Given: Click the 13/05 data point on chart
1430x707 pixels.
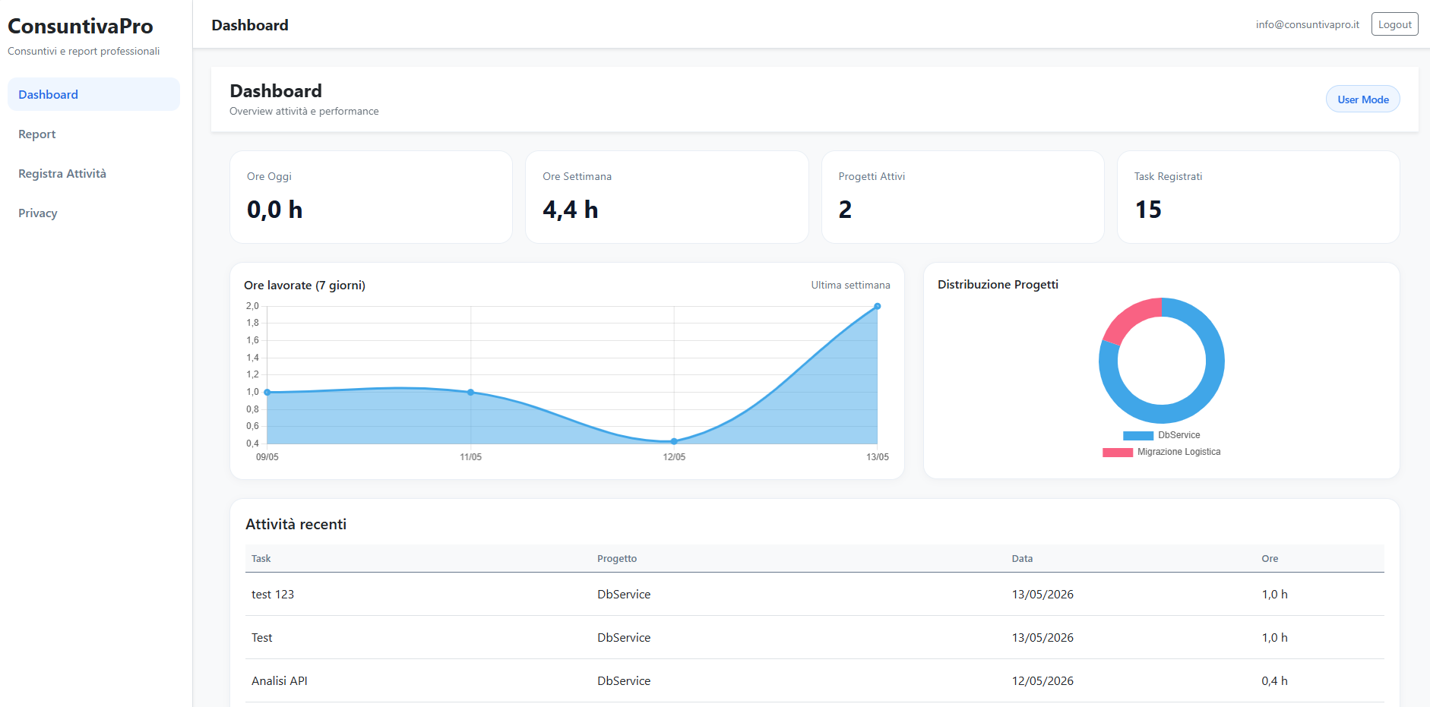Looking at the screenshot, I should click(x=877, y=306).
